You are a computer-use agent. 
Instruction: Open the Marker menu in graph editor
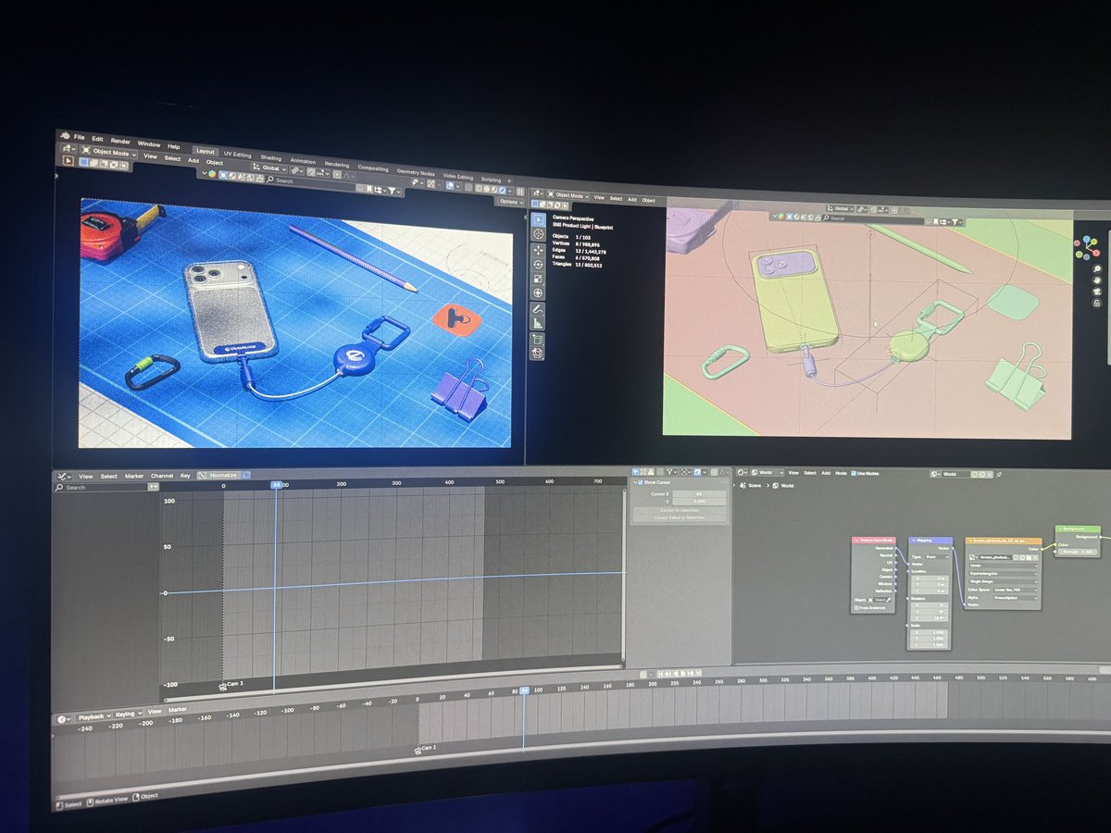point(134,476)
